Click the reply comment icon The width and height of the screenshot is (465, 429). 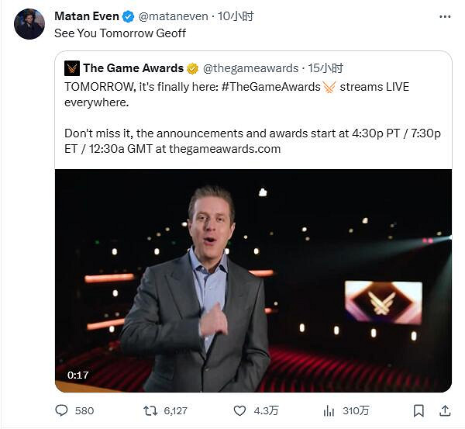tap(62, 410)
